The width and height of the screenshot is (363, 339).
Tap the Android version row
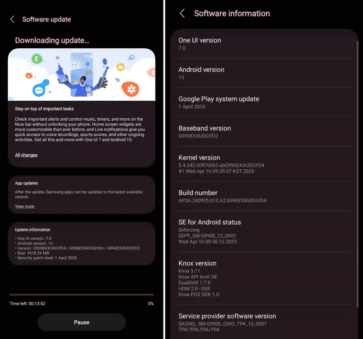(265, 73)
